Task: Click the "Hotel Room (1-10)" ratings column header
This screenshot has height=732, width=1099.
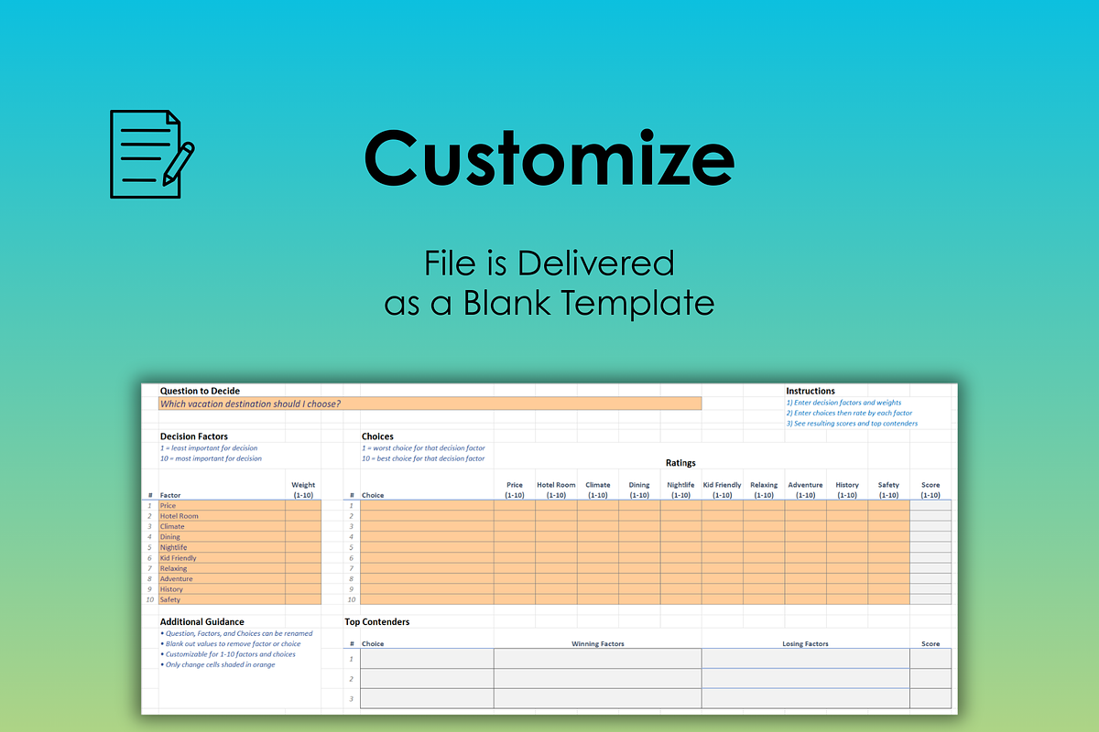Action: coord(556,490)
